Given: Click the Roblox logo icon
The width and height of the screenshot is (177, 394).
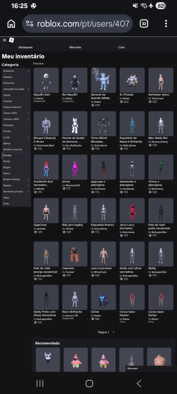Looking at the screenshot, I should coord(11,40).
